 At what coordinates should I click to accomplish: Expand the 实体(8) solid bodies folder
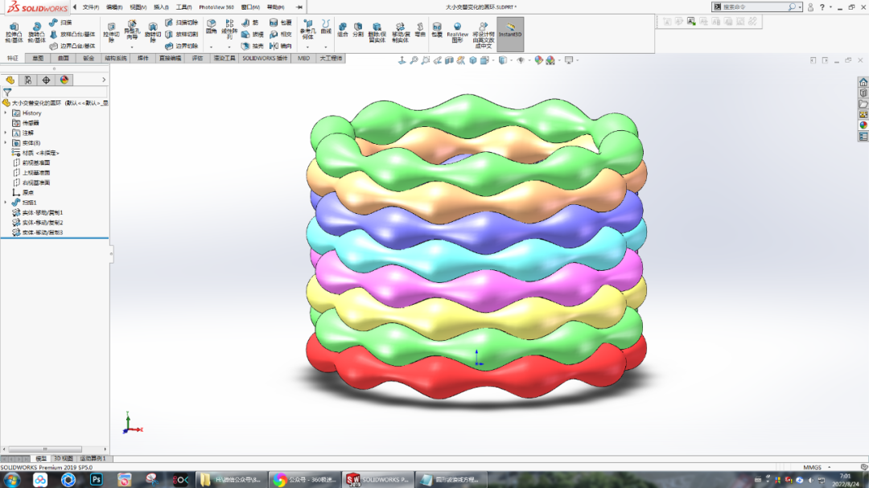[4, 141]
